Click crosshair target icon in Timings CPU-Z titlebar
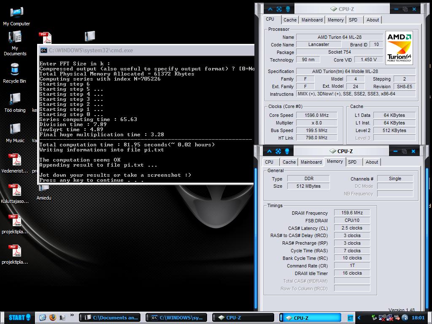This screenshot has width=432, height=324. [278, 151]
